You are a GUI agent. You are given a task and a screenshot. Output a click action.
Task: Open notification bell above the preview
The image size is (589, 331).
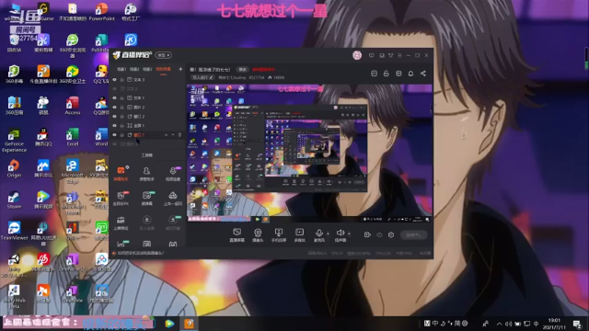(x=410, y=74)
